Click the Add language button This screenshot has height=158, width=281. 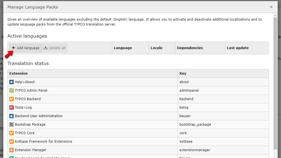[x=26, y=48]
